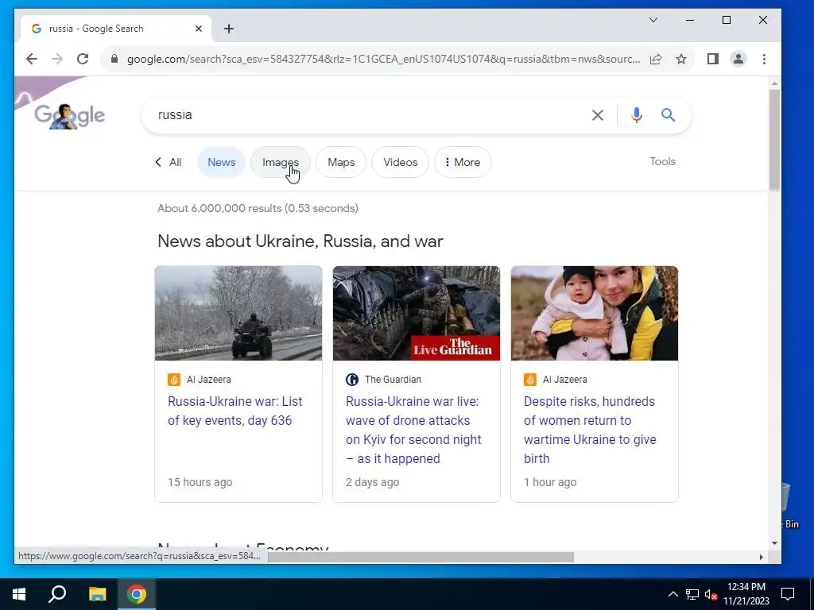The width and height of the screenshot is (814, 610).
Task: Click the '15 hours ago' timestamp
Action: click(x=200, y=482)
